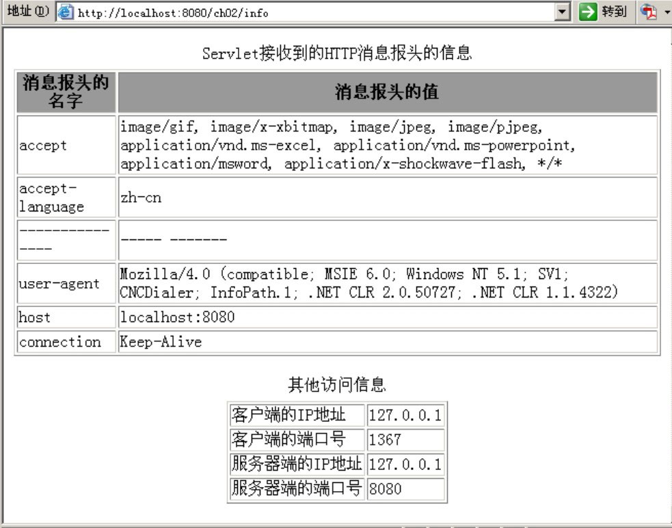Image resolution: width=672 pixels, height=528 pixels.
Task: Select the 客户端的IP地址 label cell
Action: 297,414
